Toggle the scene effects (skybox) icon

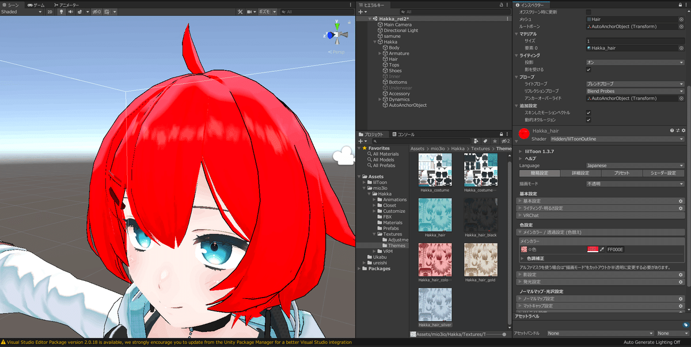[80, 11]
